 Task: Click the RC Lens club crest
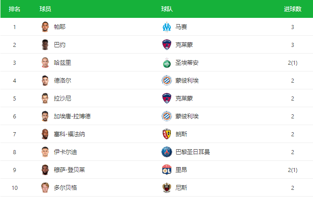coord(167,134)
